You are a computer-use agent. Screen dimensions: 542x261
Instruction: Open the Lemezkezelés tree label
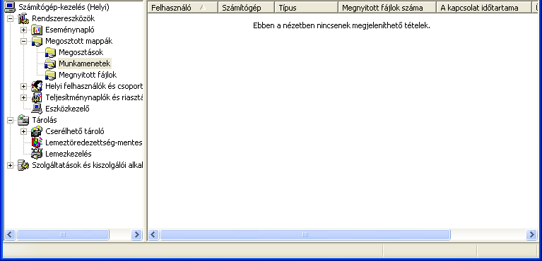tap(69, 154)
